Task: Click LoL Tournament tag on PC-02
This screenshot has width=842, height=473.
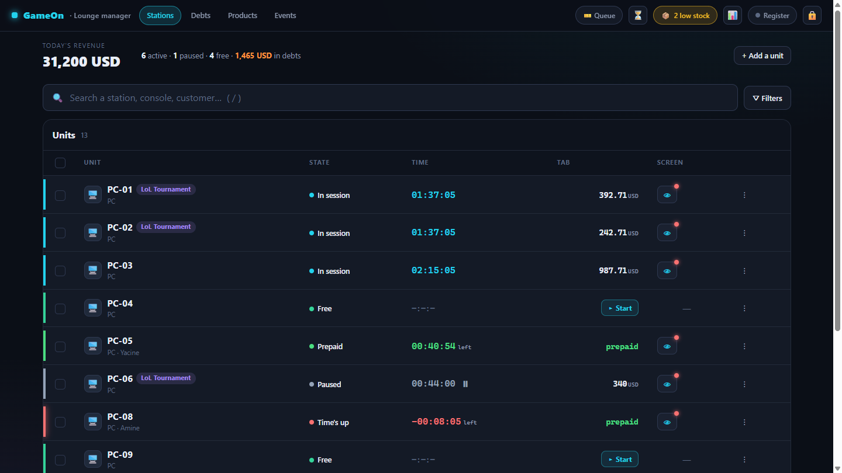Action: [166, 227]
